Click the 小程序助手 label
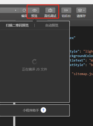Viewport: 93px width, 126px height. tap(31, 110)
